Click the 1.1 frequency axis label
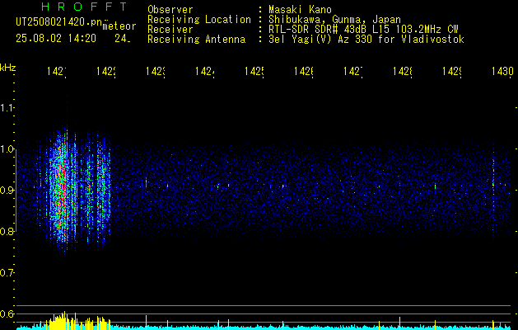This screenshot has height=330, width=518. coord(7,108)
